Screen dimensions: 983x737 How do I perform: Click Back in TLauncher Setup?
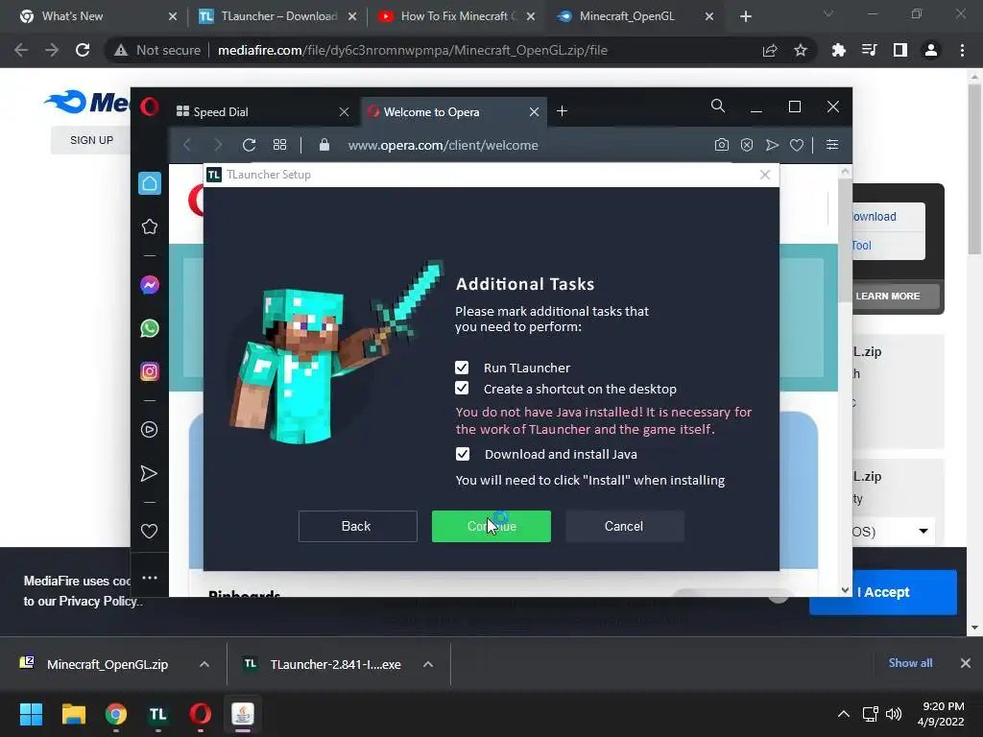coord(358,527)
